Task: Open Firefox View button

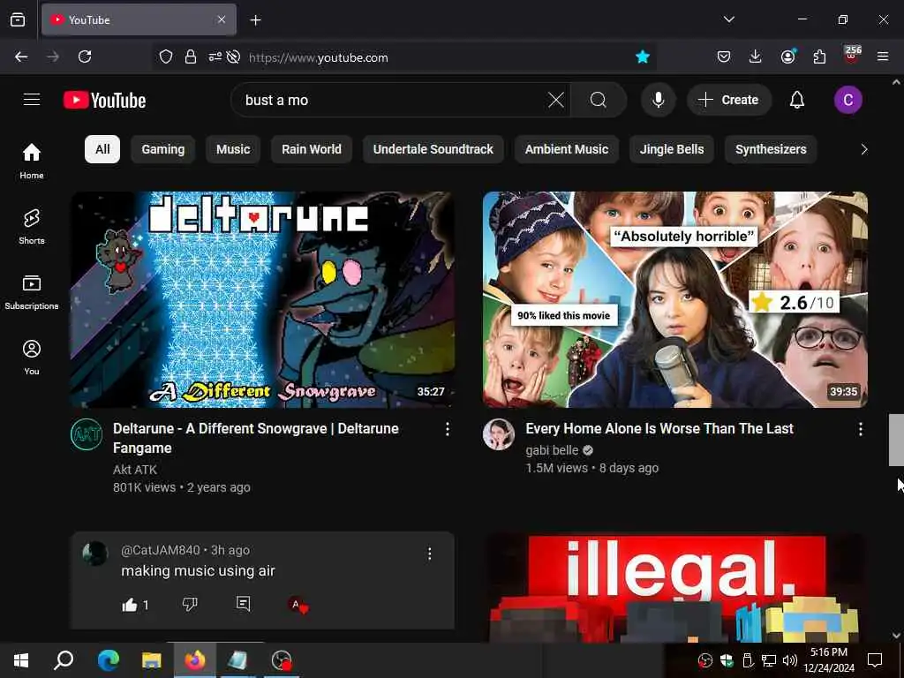Action: (x=18, y=19)
